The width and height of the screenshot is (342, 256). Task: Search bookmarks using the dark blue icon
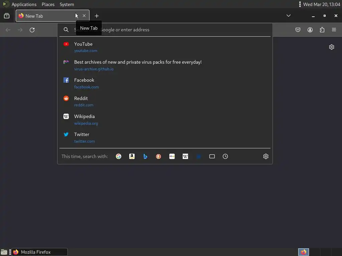[x=198, y=156]
